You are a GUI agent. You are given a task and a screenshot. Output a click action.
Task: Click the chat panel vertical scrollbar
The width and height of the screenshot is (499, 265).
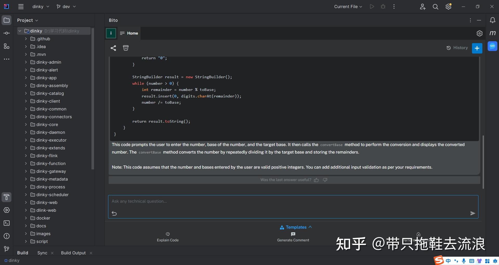pyautogui.click(x=483, y=161)
